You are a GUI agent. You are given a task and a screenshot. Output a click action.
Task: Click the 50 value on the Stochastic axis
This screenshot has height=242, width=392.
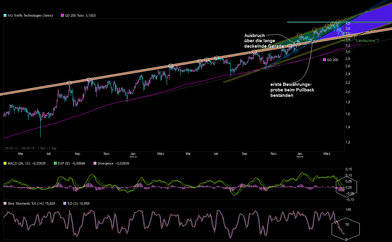(x=347, y=224)
